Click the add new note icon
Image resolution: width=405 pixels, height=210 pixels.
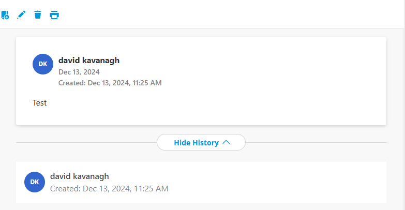tap(5, 15)
